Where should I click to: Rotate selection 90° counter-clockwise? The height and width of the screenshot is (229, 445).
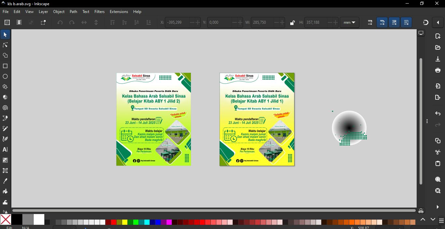(60, 22)
